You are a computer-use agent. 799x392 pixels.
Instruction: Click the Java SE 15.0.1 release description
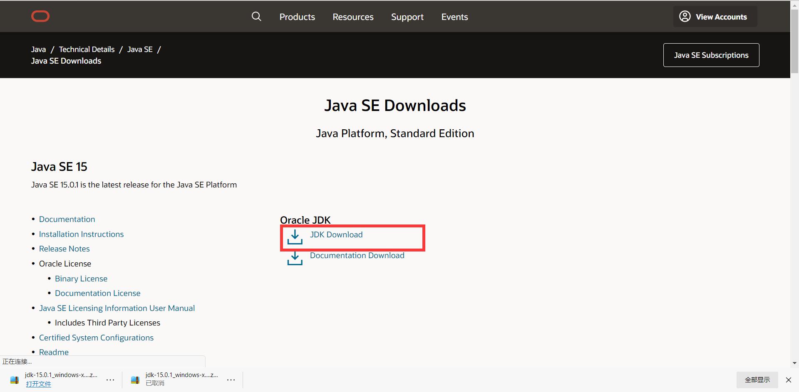point(134,185)
